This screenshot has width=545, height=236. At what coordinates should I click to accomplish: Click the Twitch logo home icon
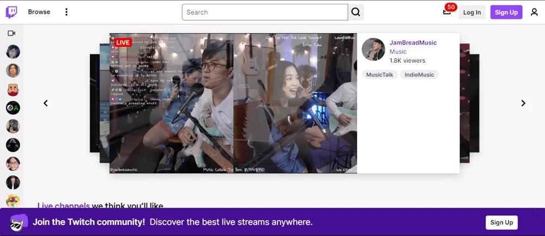pos(11,12)
